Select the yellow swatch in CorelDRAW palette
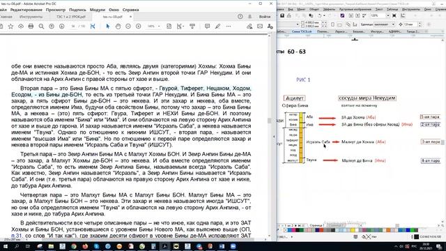Screen dimensions: 446x251 tap(353, 230)
